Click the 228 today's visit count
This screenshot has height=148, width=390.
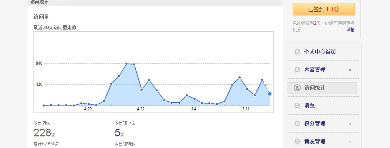42,133
